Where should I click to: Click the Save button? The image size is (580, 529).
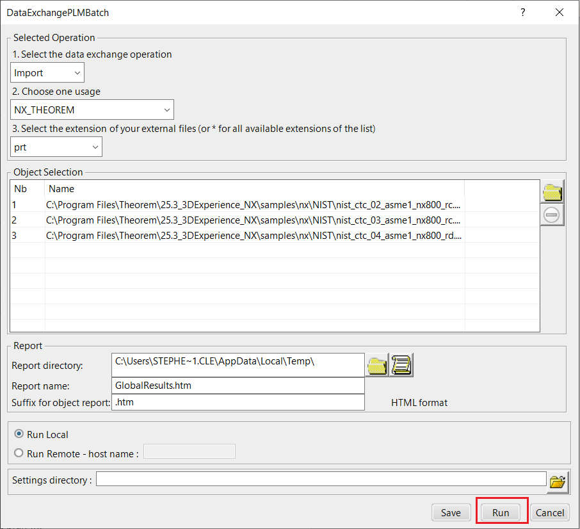pyautogui.click(x=451, y=512)
